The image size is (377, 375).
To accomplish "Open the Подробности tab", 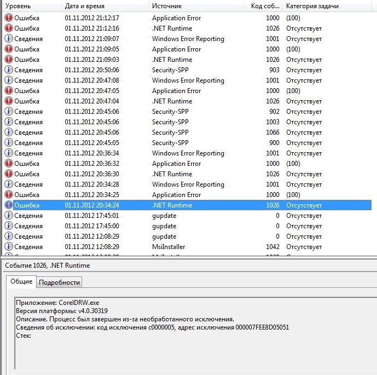I will 59,282.
